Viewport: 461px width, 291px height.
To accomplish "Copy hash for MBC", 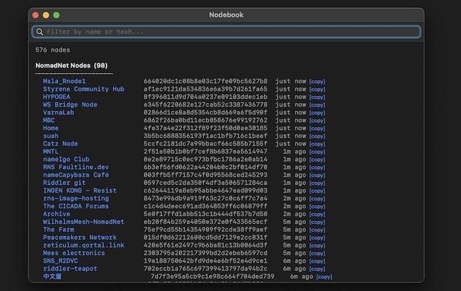I will (318, 120).
